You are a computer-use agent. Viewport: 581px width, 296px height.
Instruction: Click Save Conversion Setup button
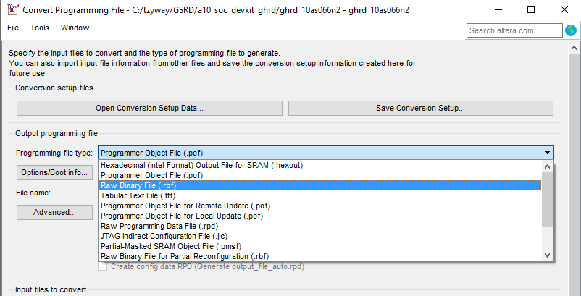420,108
